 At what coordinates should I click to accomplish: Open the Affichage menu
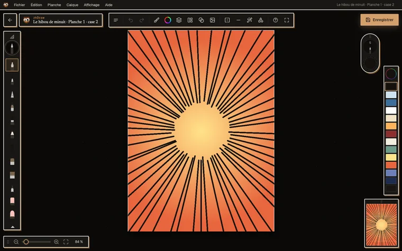point(92,5)
